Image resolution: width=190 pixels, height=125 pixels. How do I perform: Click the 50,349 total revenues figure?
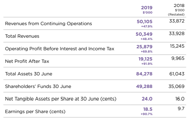point(144,34)
